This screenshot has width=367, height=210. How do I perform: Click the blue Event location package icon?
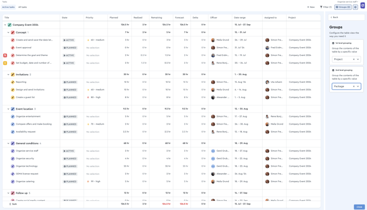click(13, 109)
